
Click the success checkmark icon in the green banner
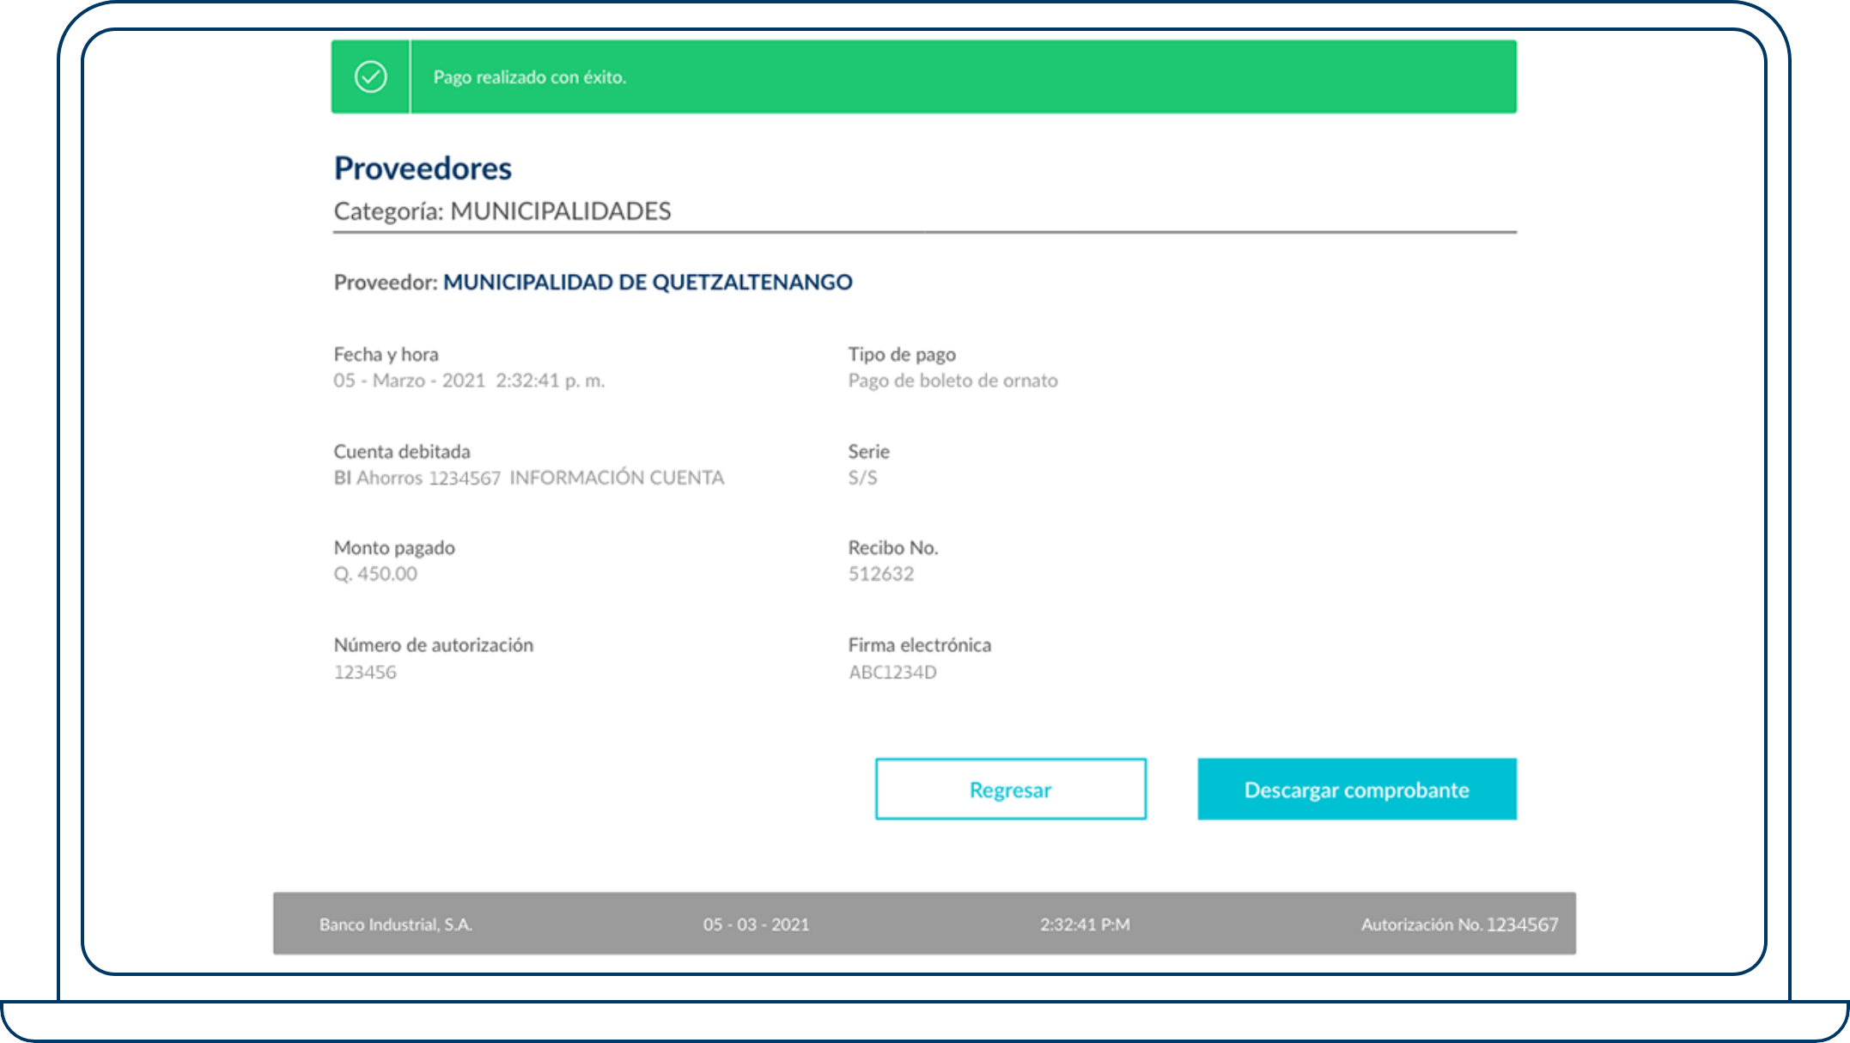[x=371, y=76]
